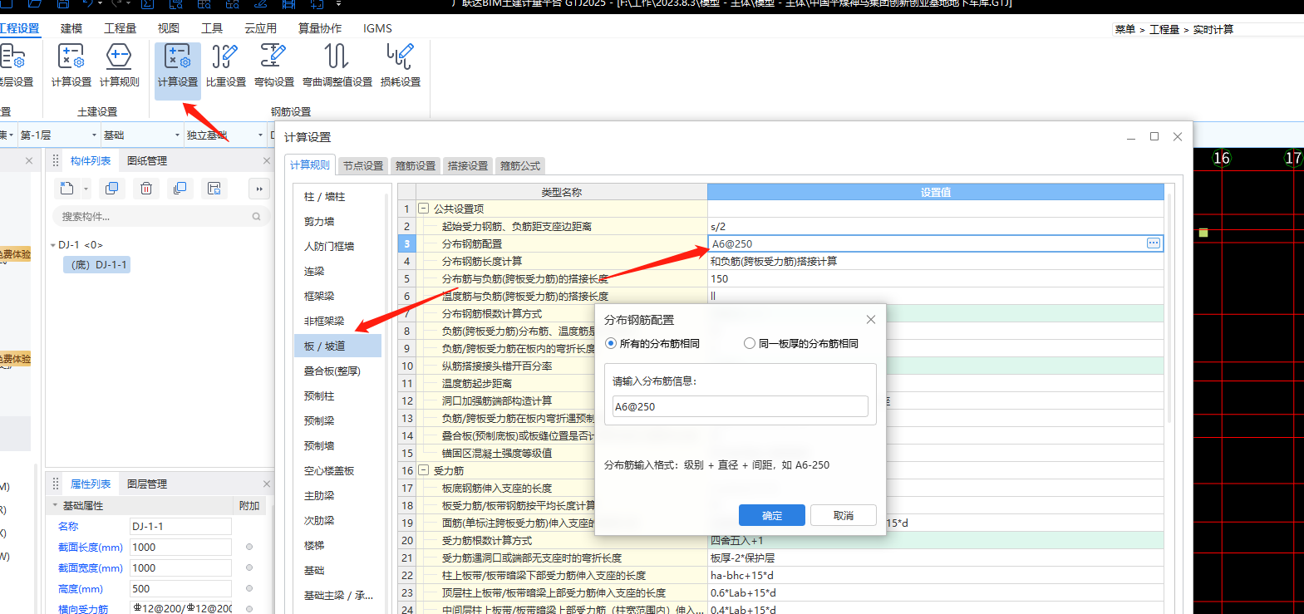The width and height of the screenshot is (1304, 614).
Task: Click the 分布筋信息 input containing A6@250
Action: point(741,406)
